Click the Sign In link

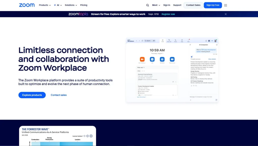pyautogui.click(x=167, y=5)
